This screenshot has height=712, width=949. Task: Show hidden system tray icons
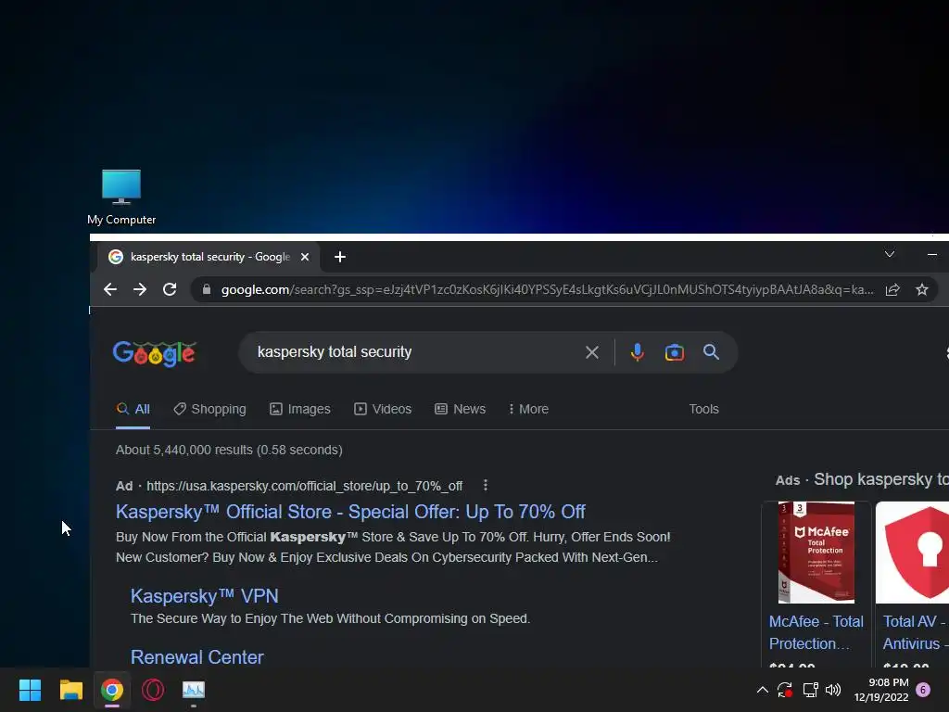pos(763,690)
